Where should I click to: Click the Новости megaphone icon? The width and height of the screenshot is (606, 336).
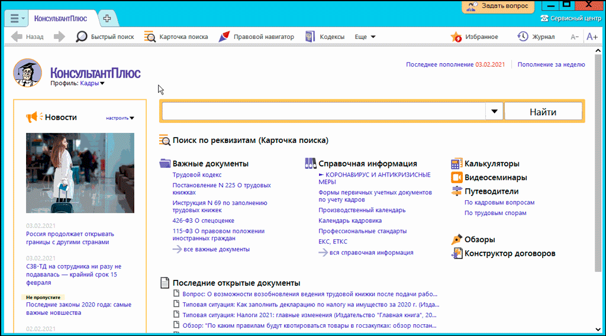(34, 117)
